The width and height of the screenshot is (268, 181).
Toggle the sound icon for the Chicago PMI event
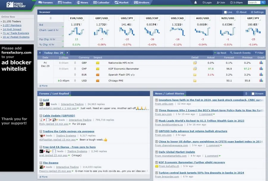coord(75,81)
